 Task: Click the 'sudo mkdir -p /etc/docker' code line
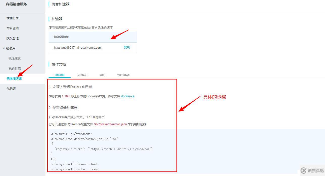tap(72, 134)
